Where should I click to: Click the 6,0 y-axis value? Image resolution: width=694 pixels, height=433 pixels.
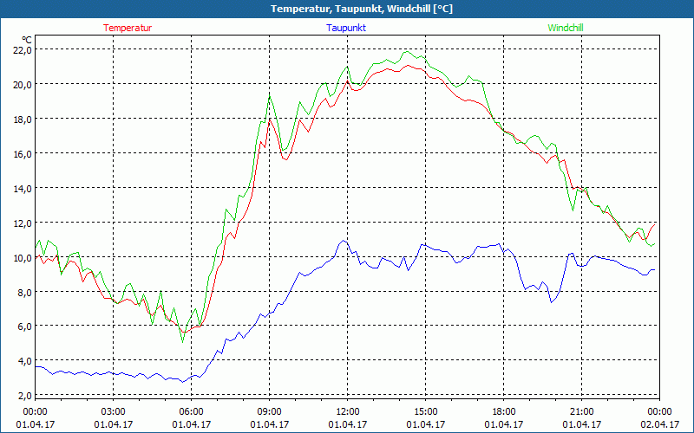(x=24, y=326)
